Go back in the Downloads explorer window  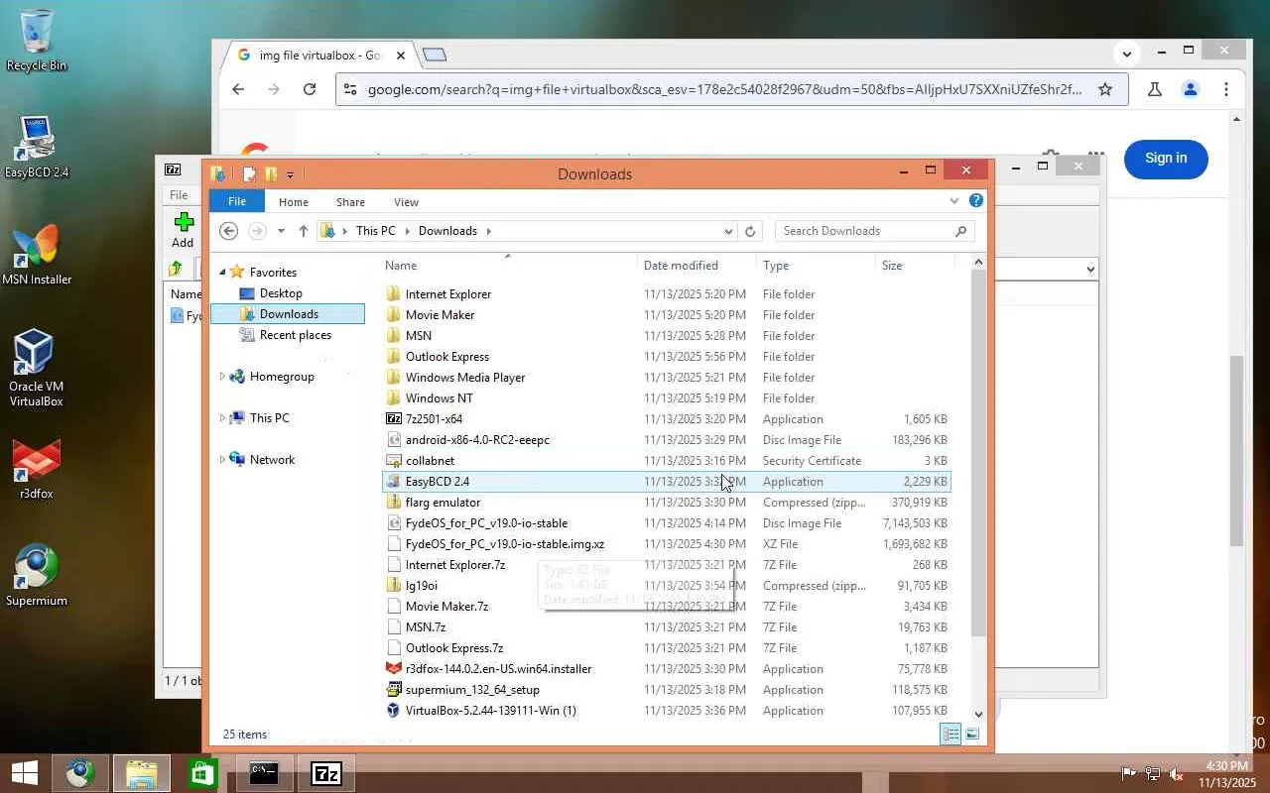coord(229,231)
